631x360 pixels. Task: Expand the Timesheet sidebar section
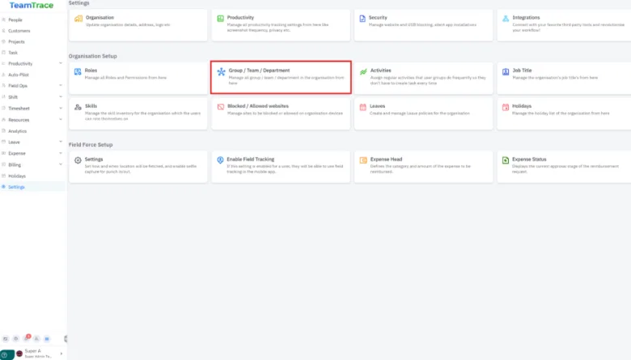[x=61, y=108]
